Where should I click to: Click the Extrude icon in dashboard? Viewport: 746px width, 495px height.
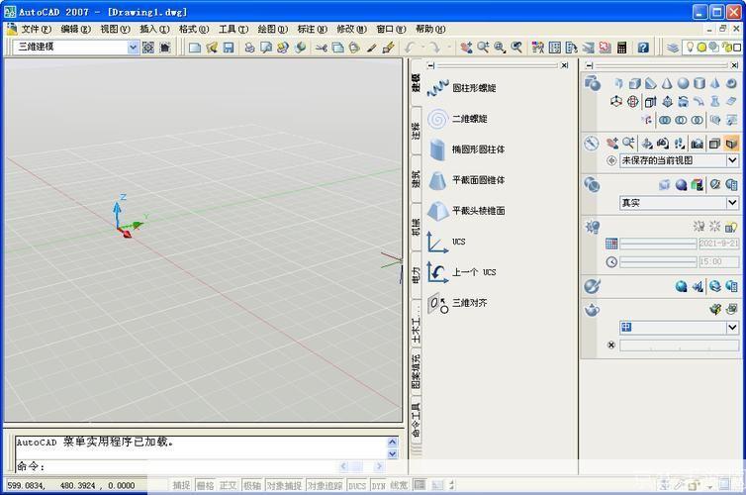tap(650, 101)
